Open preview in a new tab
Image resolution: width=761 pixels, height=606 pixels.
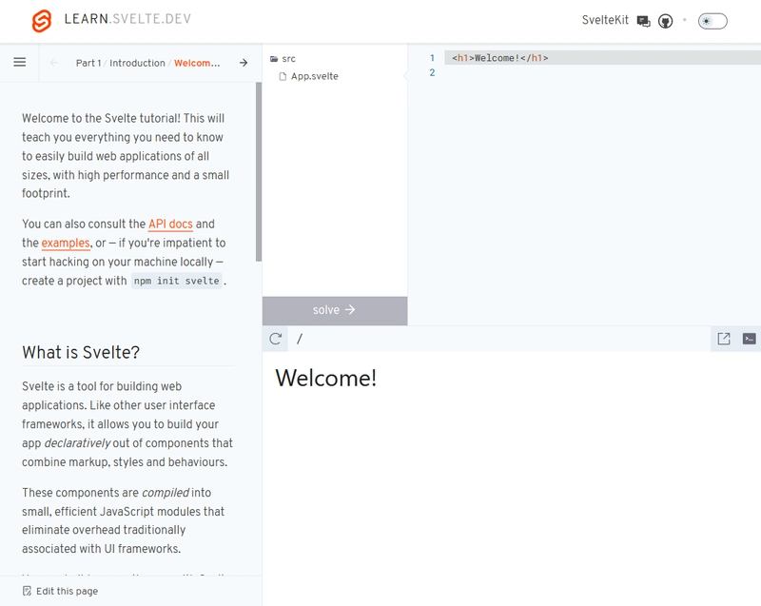click(724, 339)
